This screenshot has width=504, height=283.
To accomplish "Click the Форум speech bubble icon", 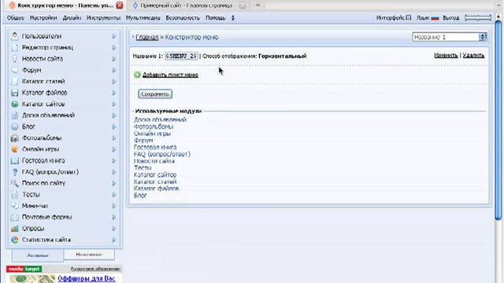I will coord(14,70).
